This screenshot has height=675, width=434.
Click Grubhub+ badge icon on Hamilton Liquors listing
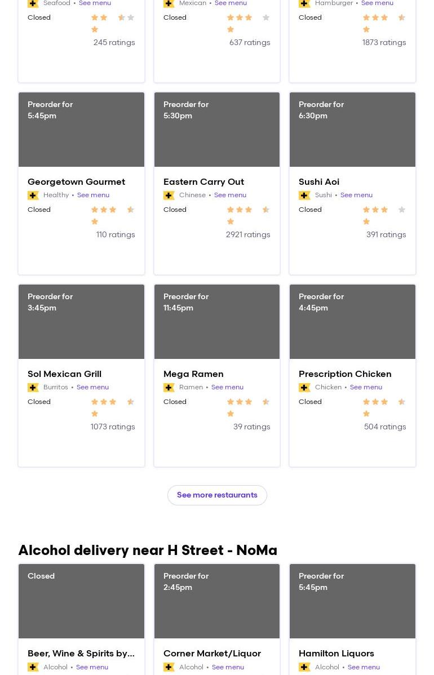click(x=304, y=667)
